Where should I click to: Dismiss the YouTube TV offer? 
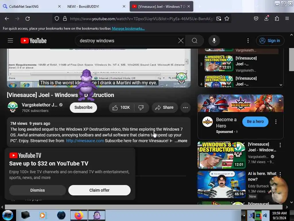click(38, 190)
